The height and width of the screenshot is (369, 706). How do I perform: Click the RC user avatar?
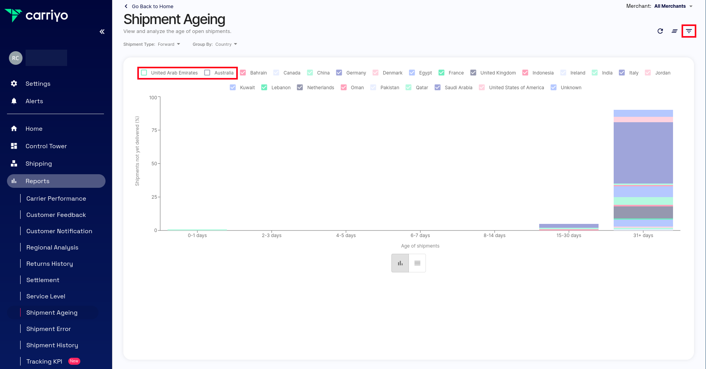coord(16,58)
